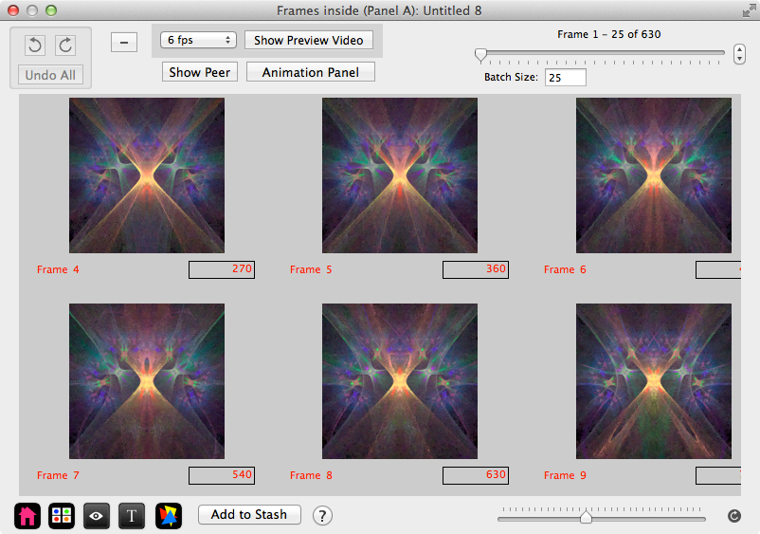Click the Frame 6 value field
The width and height of the screenshot is (760, 534).
pos(718,269)
